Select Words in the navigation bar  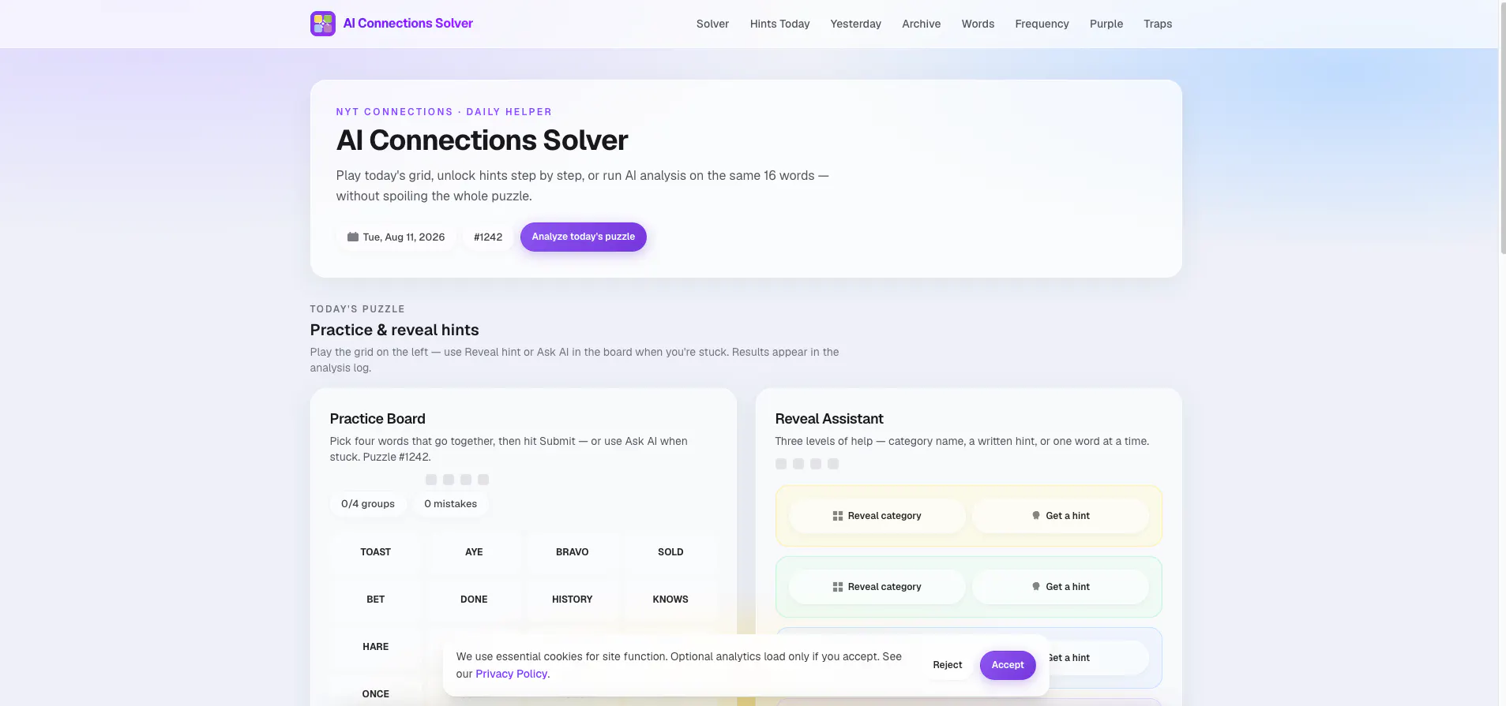[x=978, y=24]
